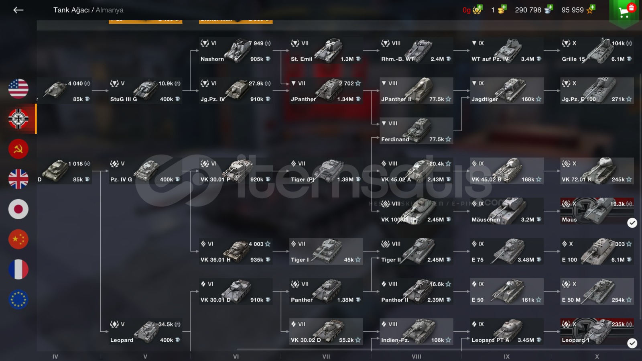Select the France nation flag
Screen dimensions: 642x361
[18, 269]
